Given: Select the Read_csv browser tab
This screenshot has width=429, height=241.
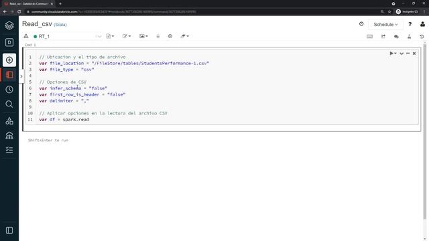Looking at the screenshot, I should pyautogui.click(x=28, y=4).
